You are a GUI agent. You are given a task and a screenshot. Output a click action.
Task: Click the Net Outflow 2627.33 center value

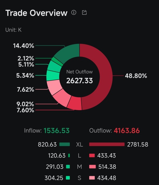79,81
